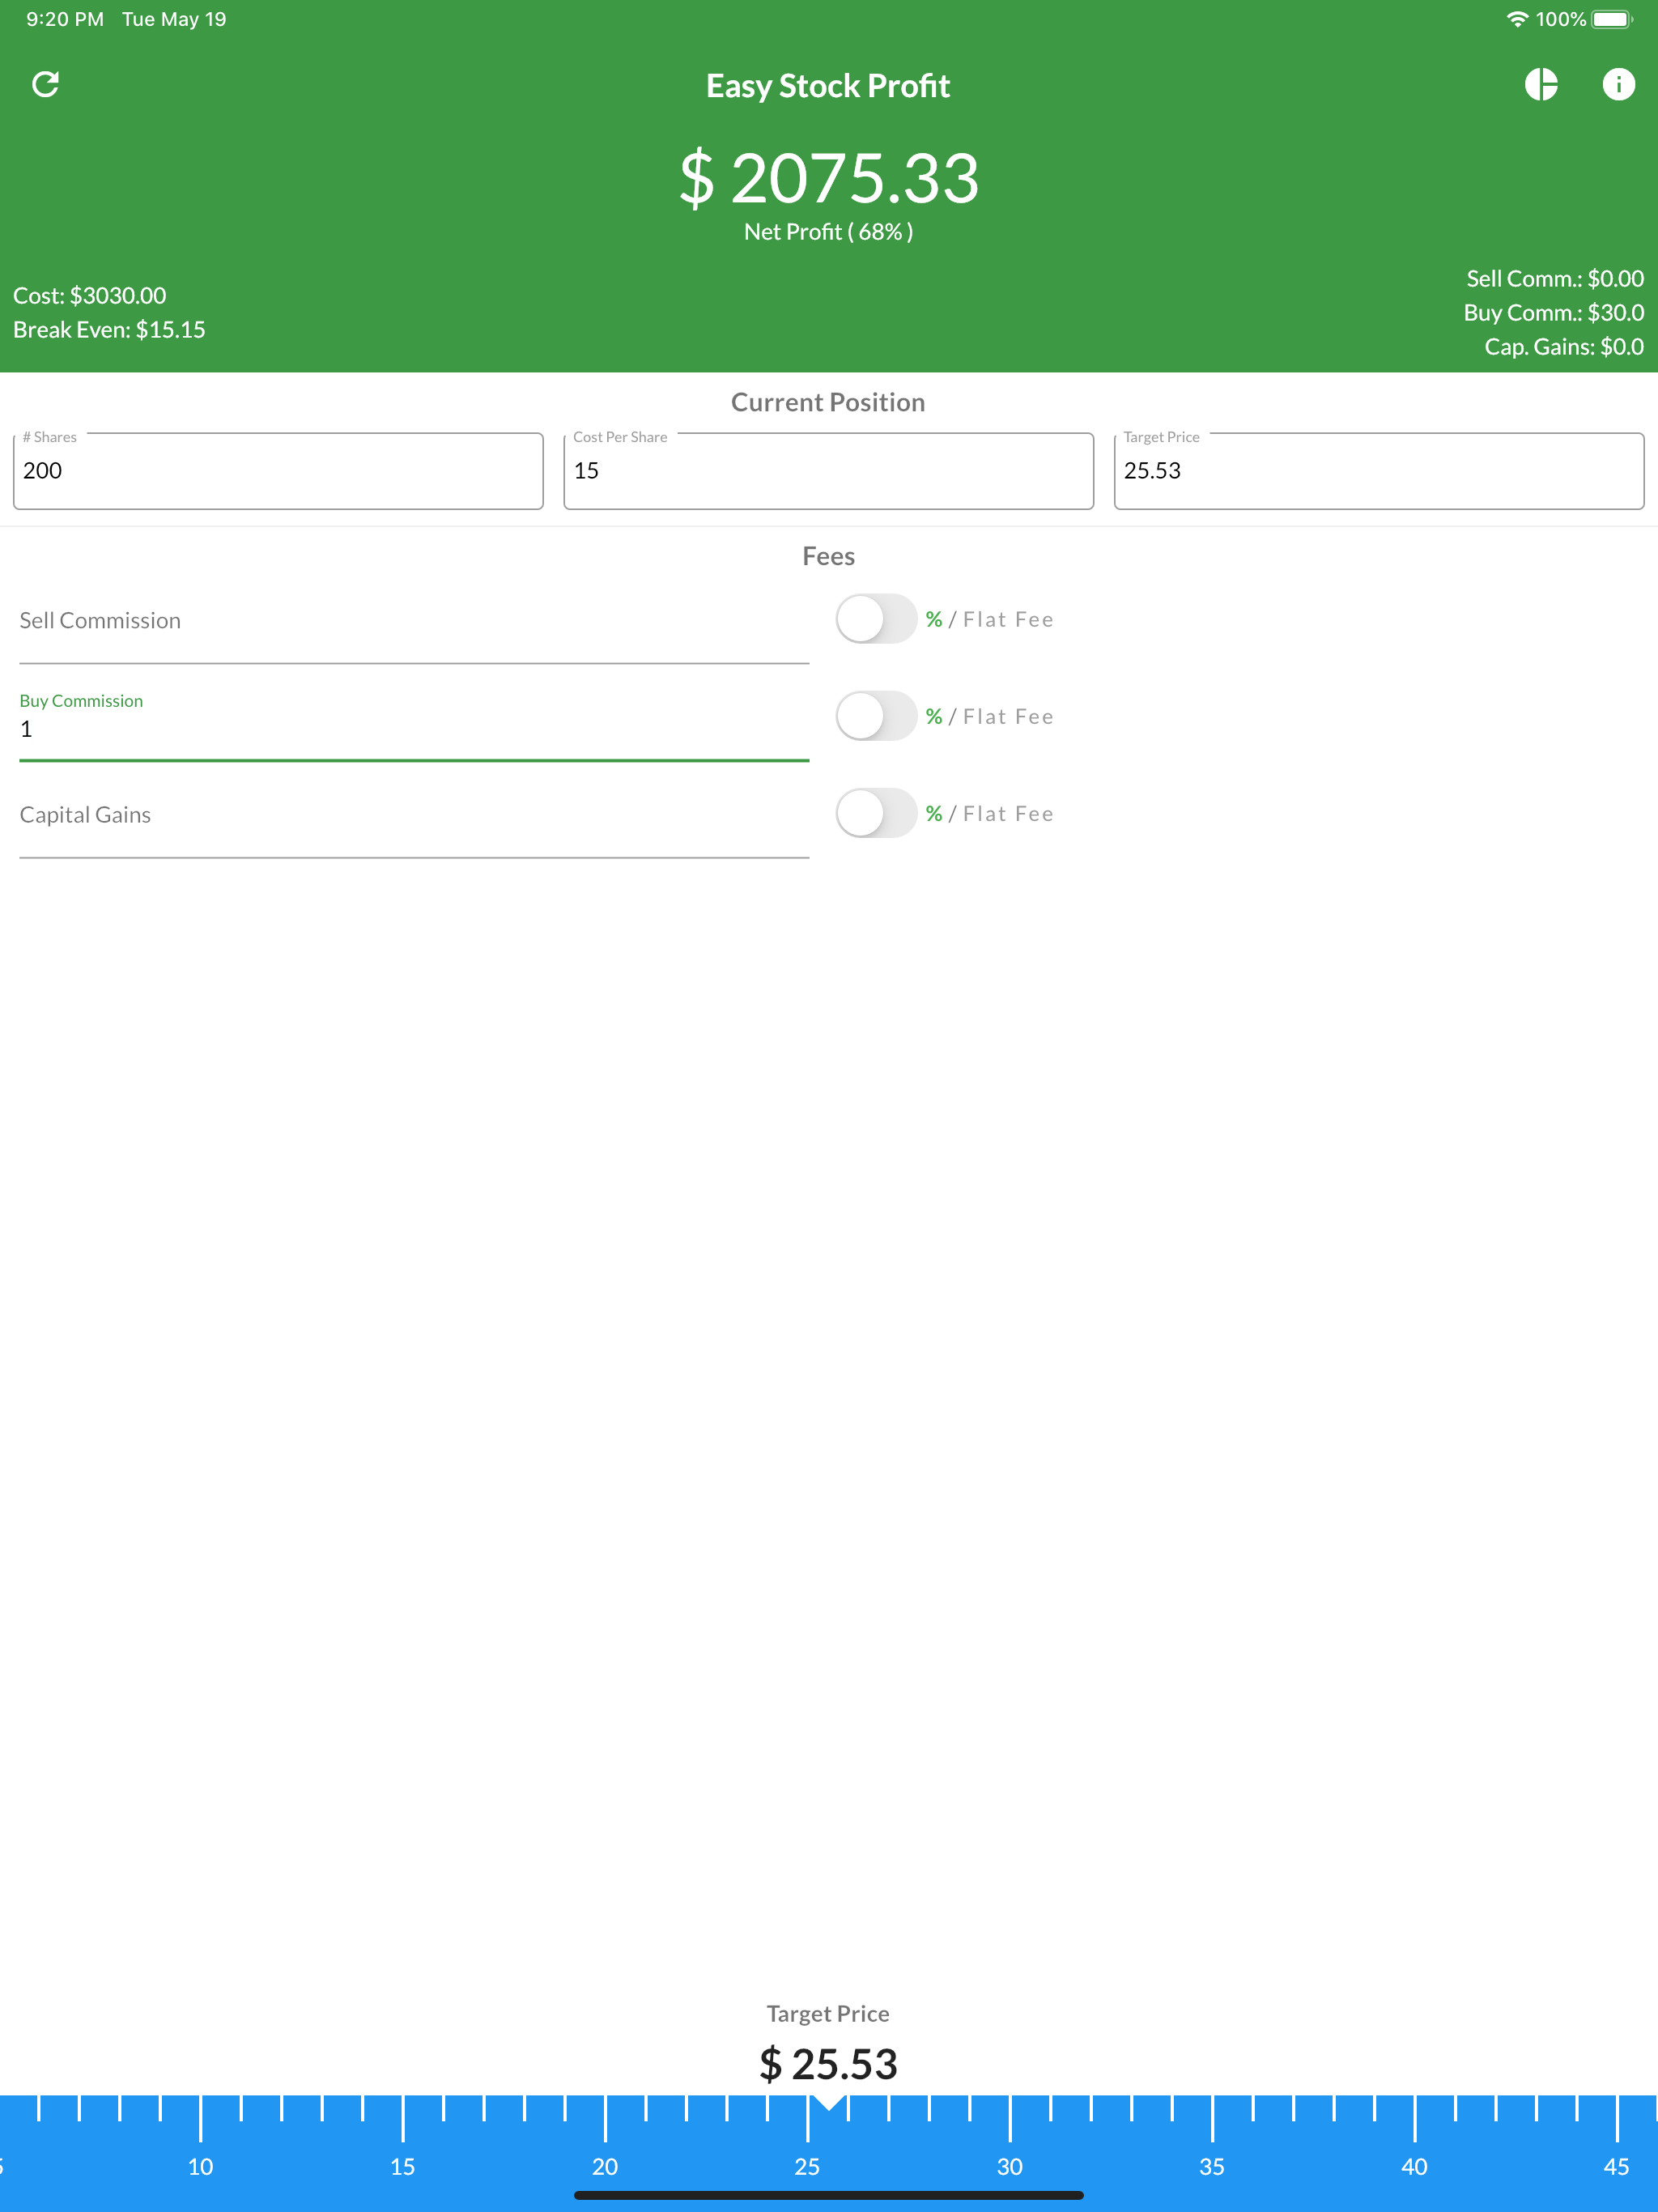Tap the iOS home indicator bar

point(829,2195)
